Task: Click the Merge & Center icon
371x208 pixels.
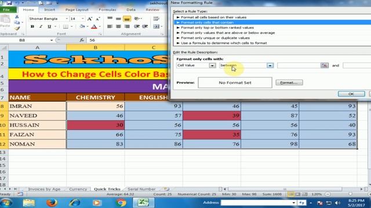Action: tap(156, 27)
